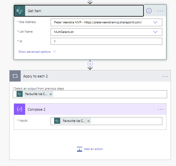Collapse the Compose 2 action header

point(90,109)
